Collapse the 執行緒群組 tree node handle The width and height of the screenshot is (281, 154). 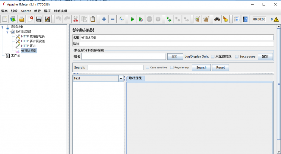(7, 32)
